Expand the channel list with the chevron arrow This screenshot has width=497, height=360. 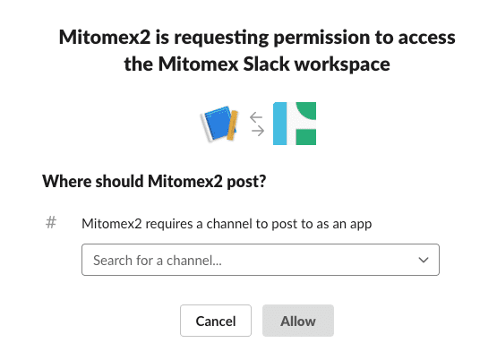pyautogui.click(x=424, y=260)
